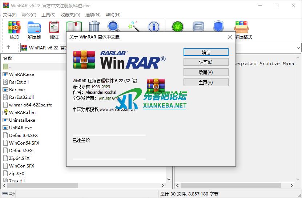Click the 名称 column header

pos(8,58)
